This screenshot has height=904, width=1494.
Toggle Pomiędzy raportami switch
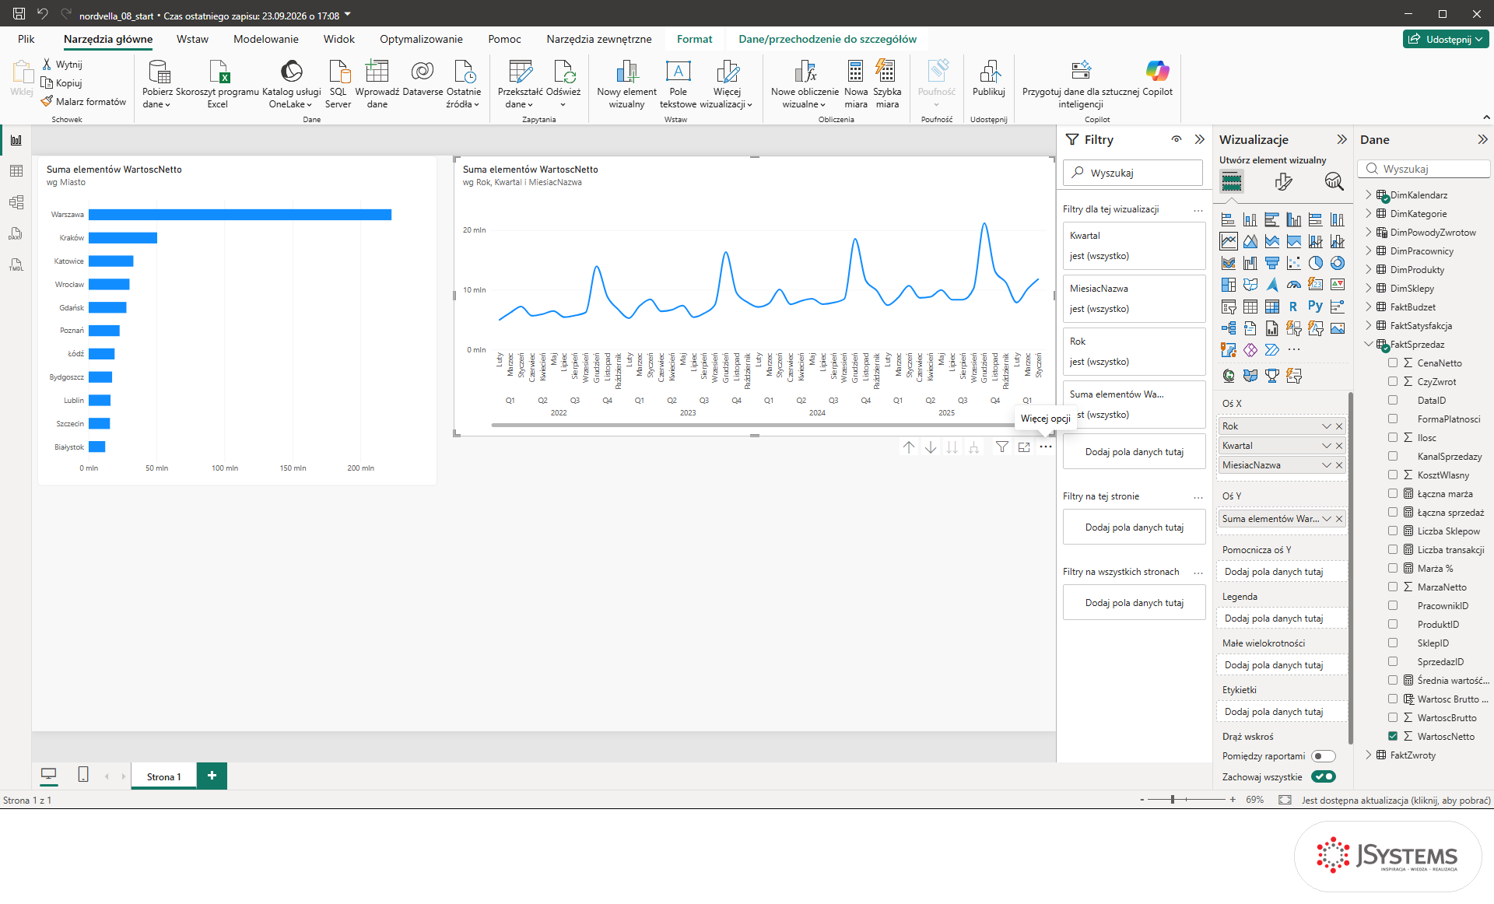(x=1323, y=756)
